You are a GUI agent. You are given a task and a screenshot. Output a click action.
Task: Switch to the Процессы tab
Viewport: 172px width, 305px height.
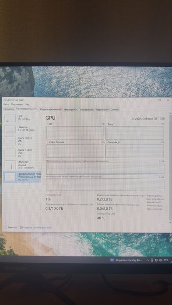point(9,109)
